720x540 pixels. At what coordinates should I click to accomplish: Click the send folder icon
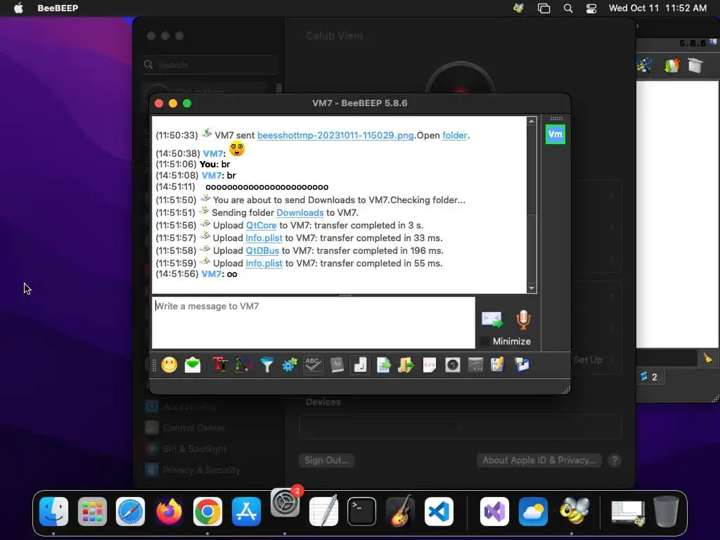click(x=406, y=365)
